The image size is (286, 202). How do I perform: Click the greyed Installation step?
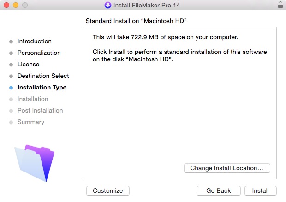point(33,99)
